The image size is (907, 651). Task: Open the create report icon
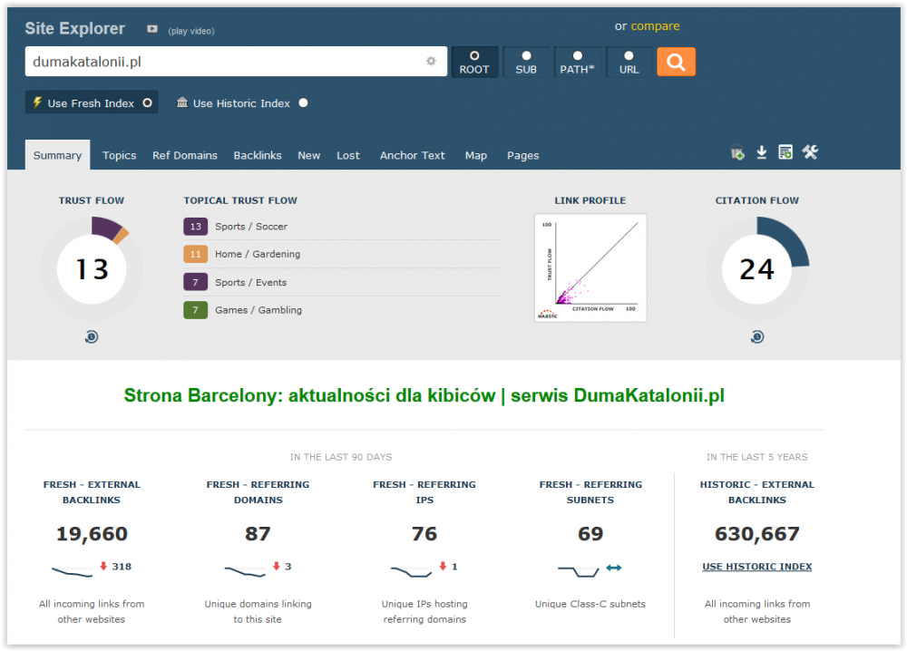coord(785,152)
